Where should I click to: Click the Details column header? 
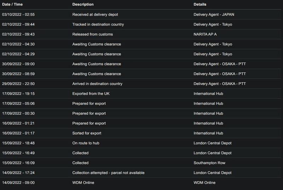pyautogui.click(x=200, y=4)
